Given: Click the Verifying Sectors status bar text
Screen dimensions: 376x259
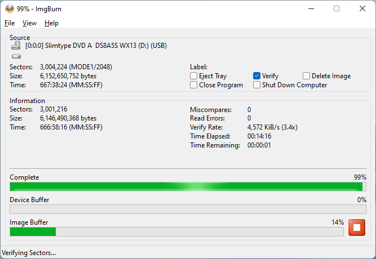Looking at the screenshot, I should [x=29, y=253].
